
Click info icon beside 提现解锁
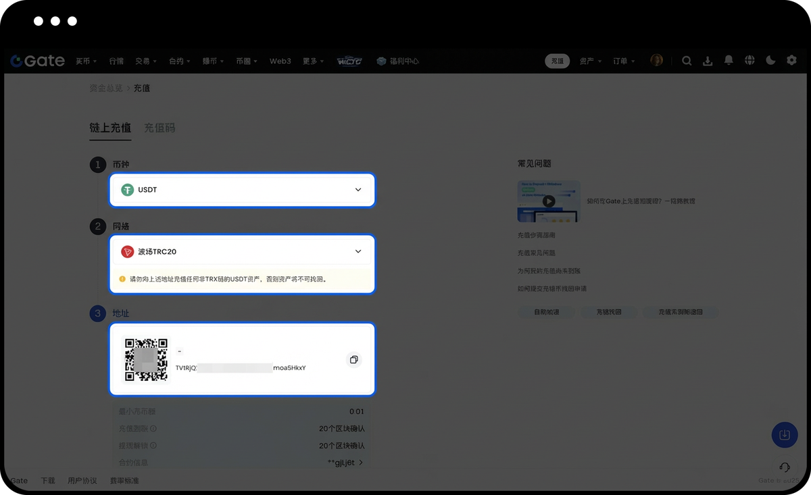tap(153, 446)
